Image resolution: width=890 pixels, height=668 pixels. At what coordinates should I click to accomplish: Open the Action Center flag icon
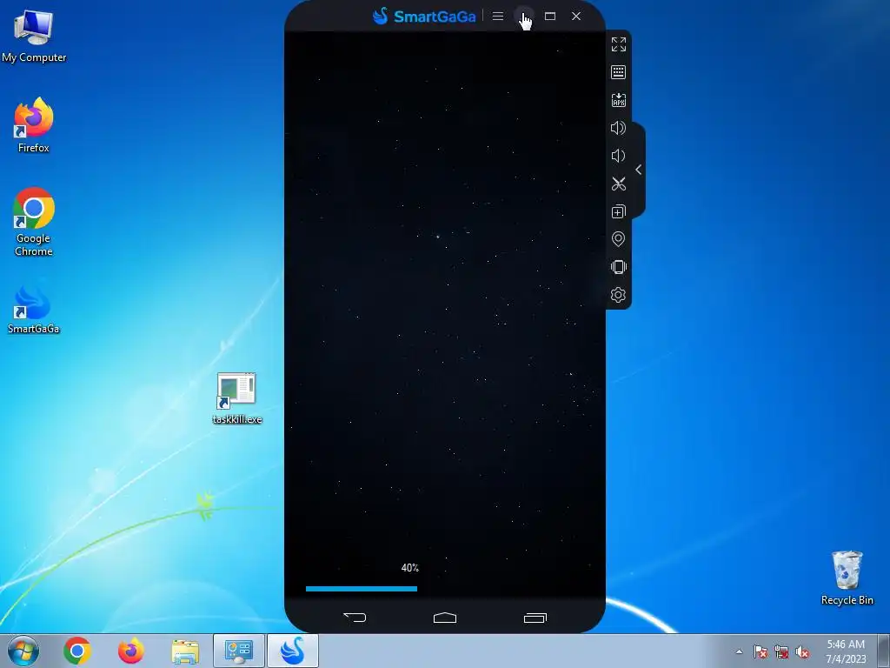pyautogui.click(x=760, y=651)
